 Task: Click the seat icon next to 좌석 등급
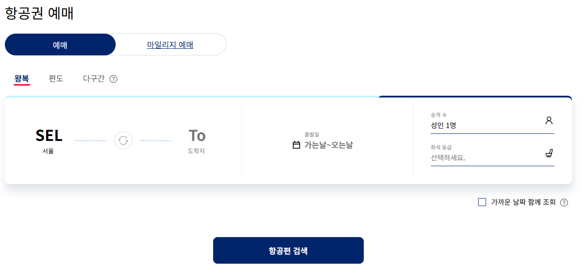(549, 153)
